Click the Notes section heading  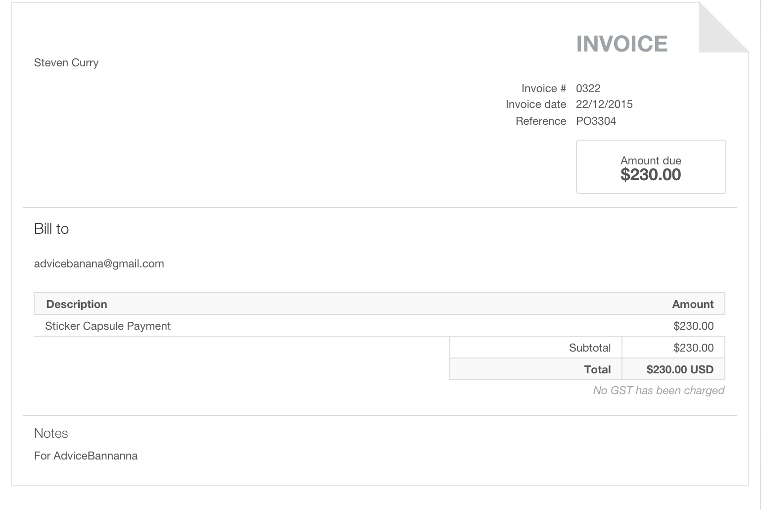(x=51, y=434)
